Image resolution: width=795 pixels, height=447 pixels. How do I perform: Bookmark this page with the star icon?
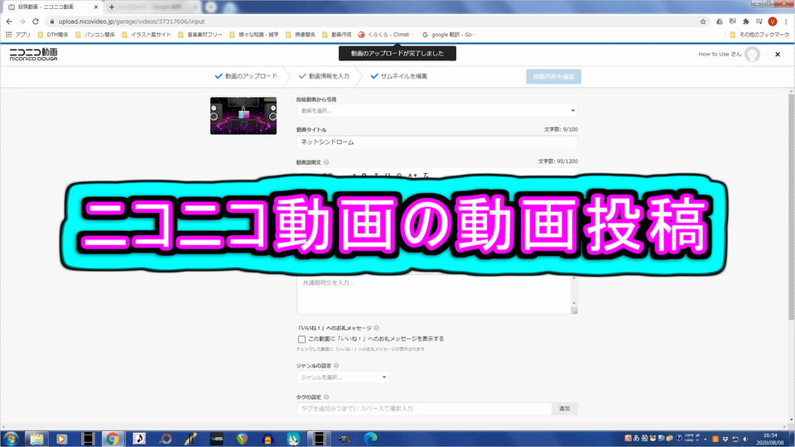click(703, 22)
